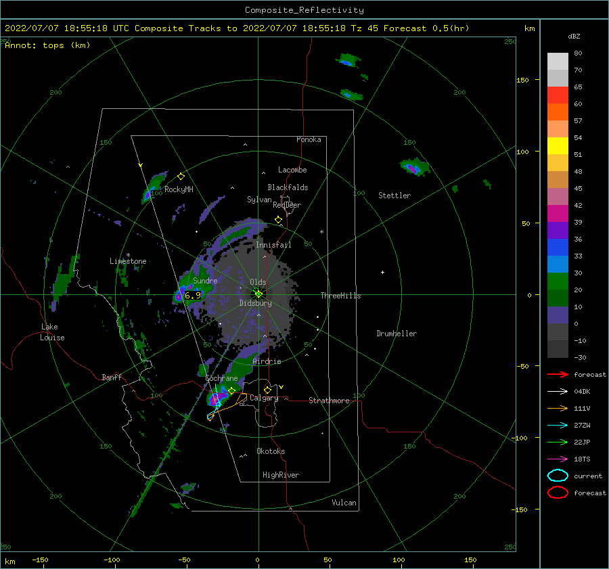Click the Drumheller city label

point(397,334)
